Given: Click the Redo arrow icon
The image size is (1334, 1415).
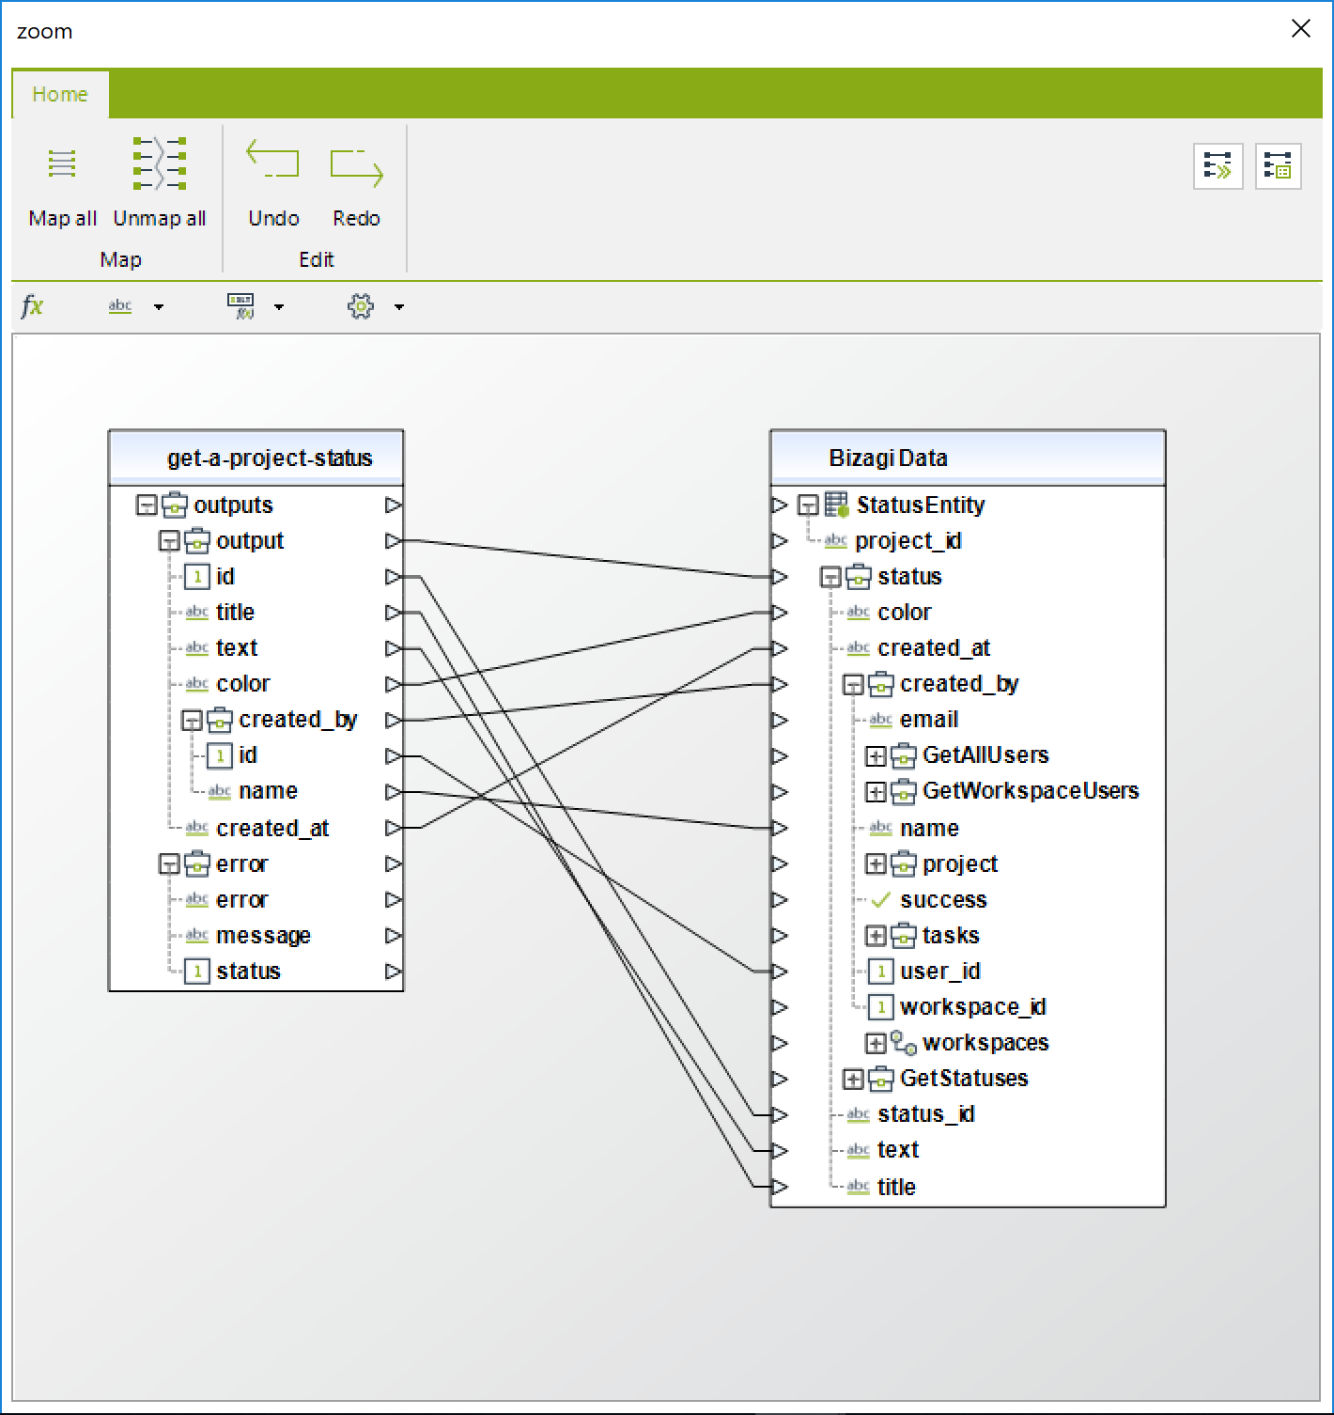Looking at the screenshot, I should (x=356, y=166).
